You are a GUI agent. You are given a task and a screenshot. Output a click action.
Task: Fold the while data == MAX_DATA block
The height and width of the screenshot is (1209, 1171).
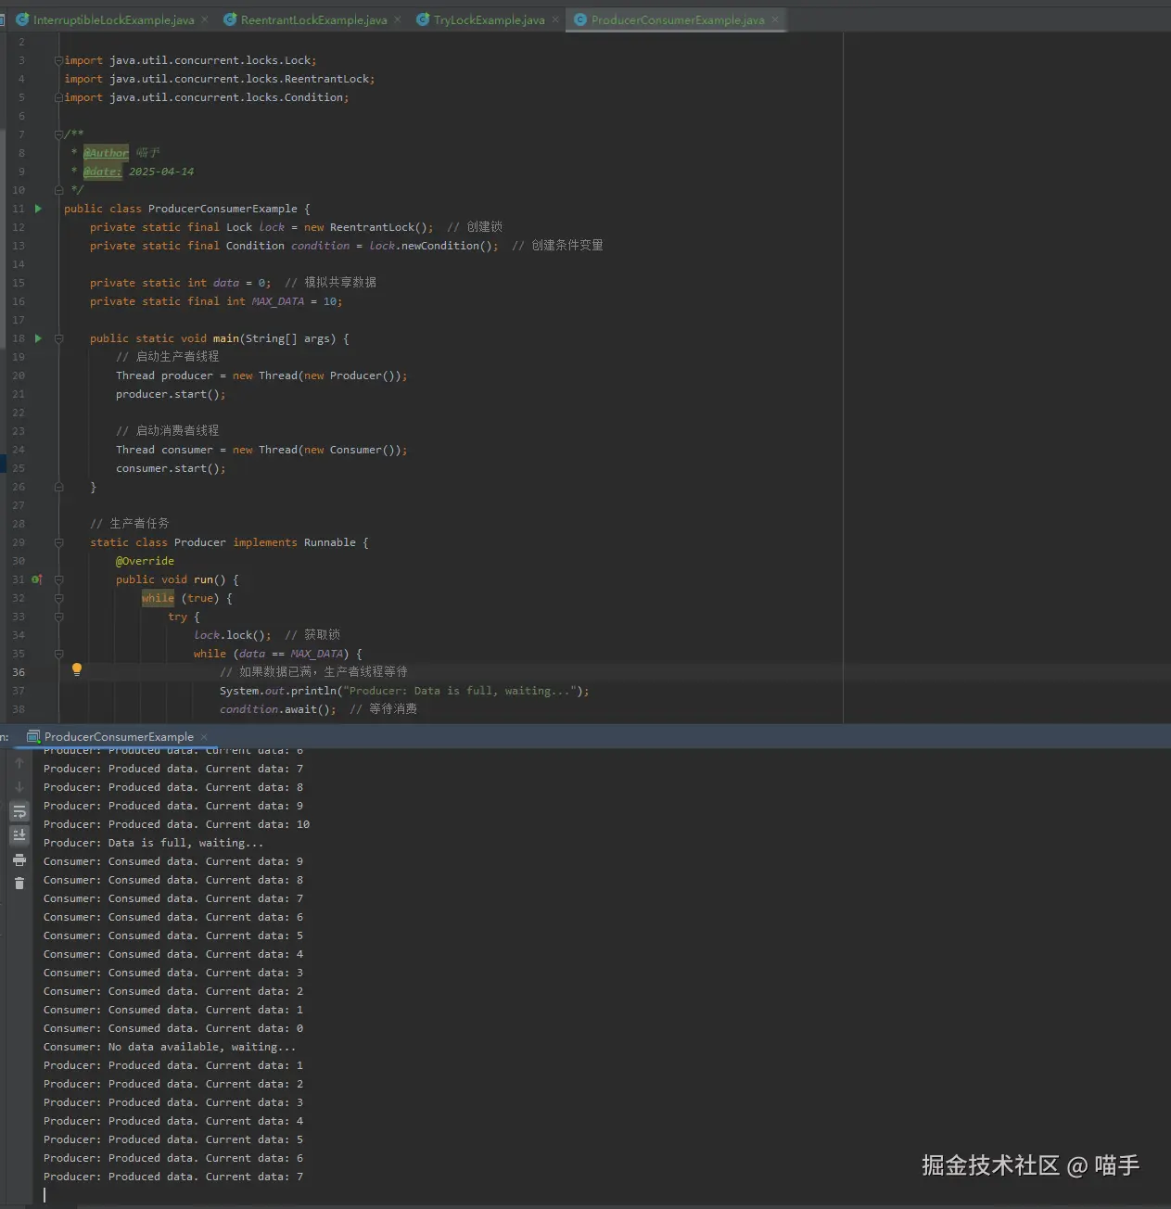(x=58, y=654)
